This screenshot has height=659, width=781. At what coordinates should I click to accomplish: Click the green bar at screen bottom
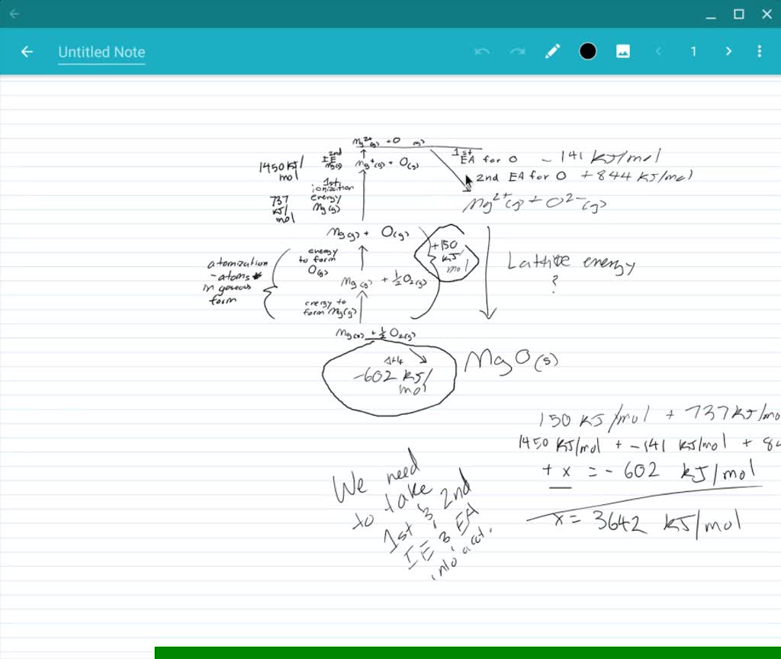pos(465,652)
